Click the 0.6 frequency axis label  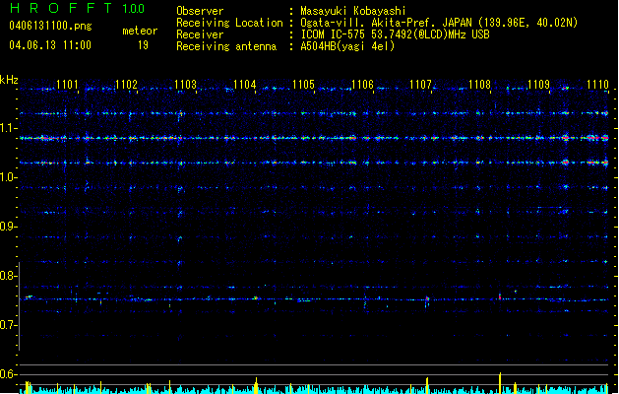point(8,374)
